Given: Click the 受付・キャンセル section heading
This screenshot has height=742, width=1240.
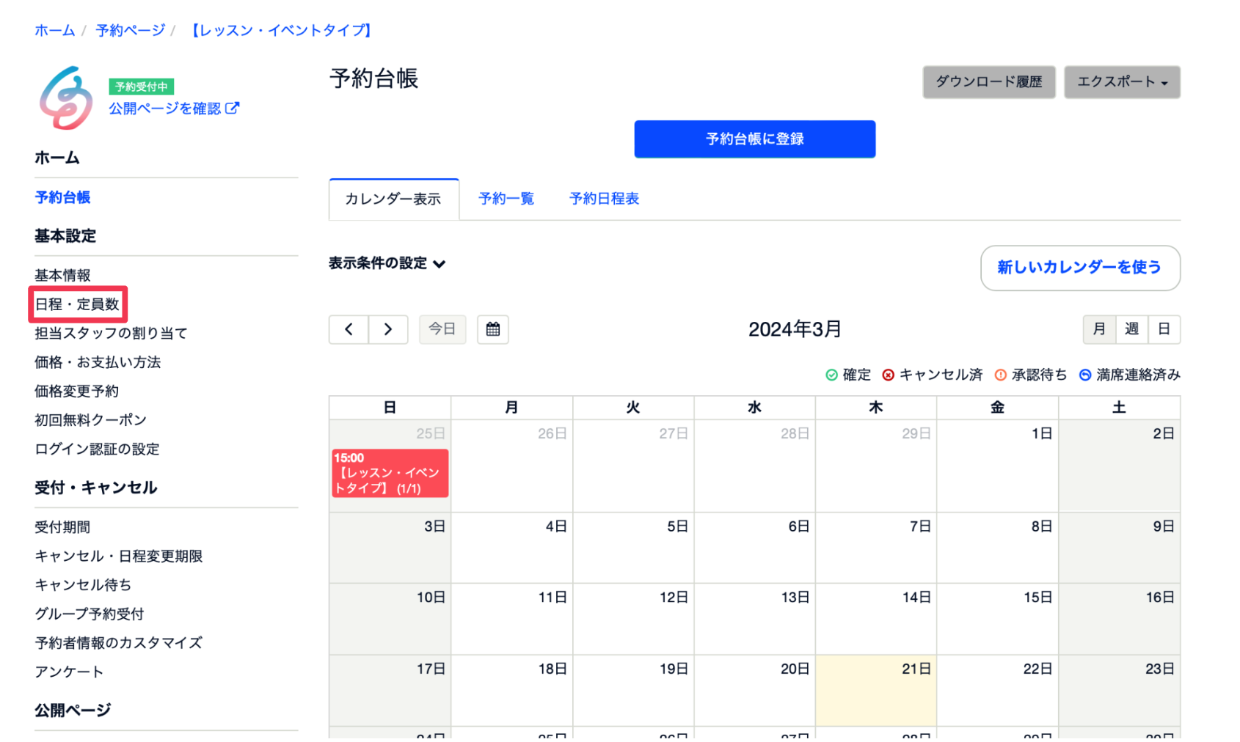Looking at the screenshot, I should click(x=96, y=488).
